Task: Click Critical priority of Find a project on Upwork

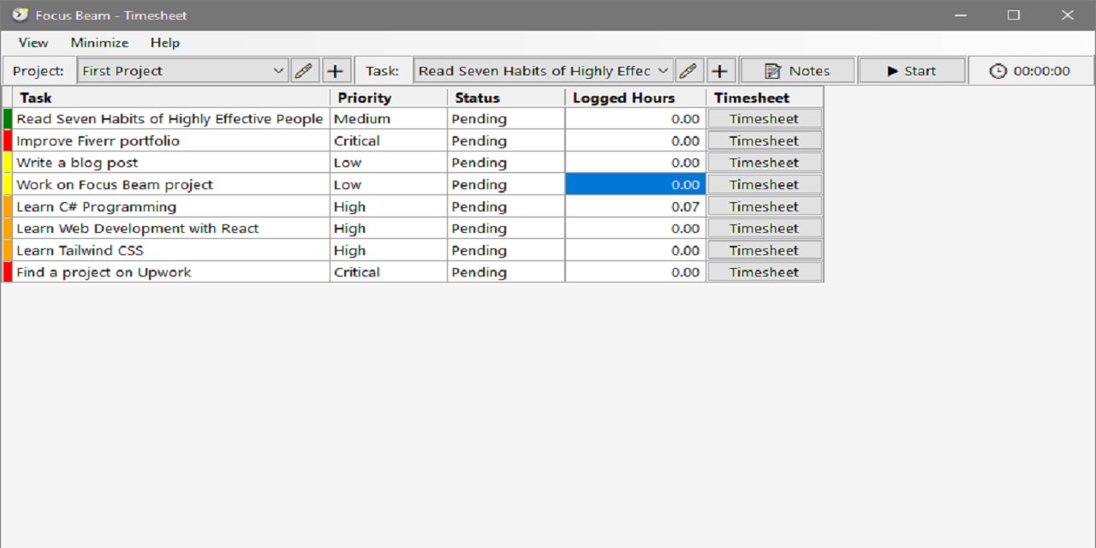Action: 389,272
